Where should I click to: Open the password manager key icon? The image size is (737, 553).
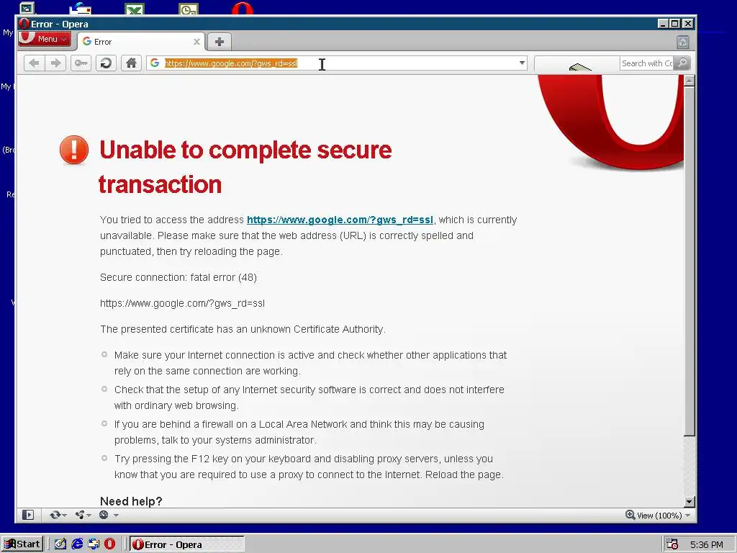tap(81, 63)
